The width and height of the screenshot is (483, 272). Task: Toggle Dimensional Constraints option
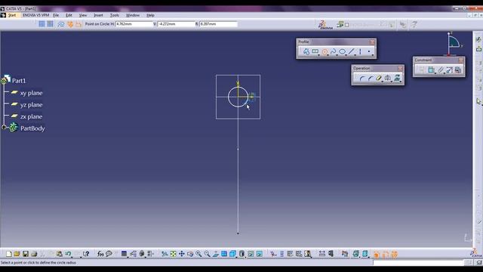pos(78,24)
